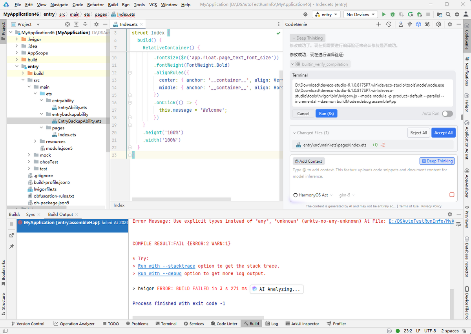Collapse the Deep Thinking section header

tap(307, 38)
